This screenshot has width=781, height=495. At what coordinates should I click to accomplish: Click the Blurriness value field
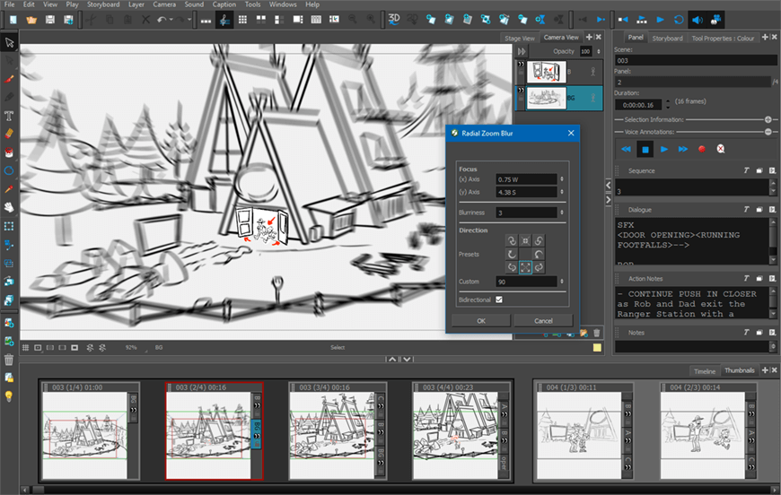[x=526, y=213]
